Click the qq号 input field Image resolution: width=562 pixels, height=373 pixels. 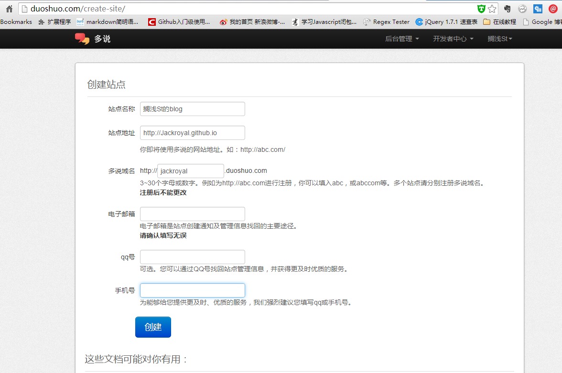point(193,257)
